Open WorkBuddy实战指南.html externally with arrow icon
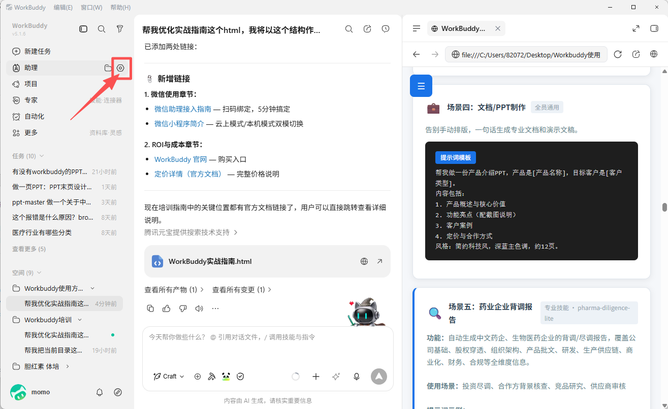Viewport: 668px width, 409px height. (x=379, y=261)
